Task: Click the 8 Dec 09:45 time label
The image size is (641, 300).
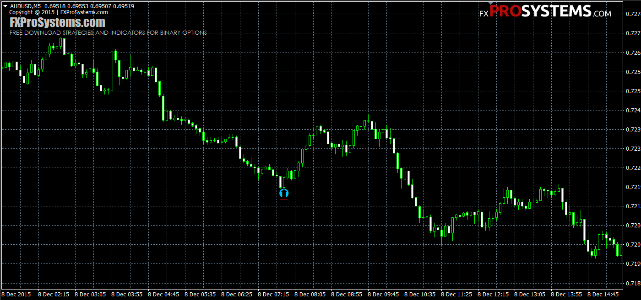Action: pyautogui.click(x=383, y=295)
